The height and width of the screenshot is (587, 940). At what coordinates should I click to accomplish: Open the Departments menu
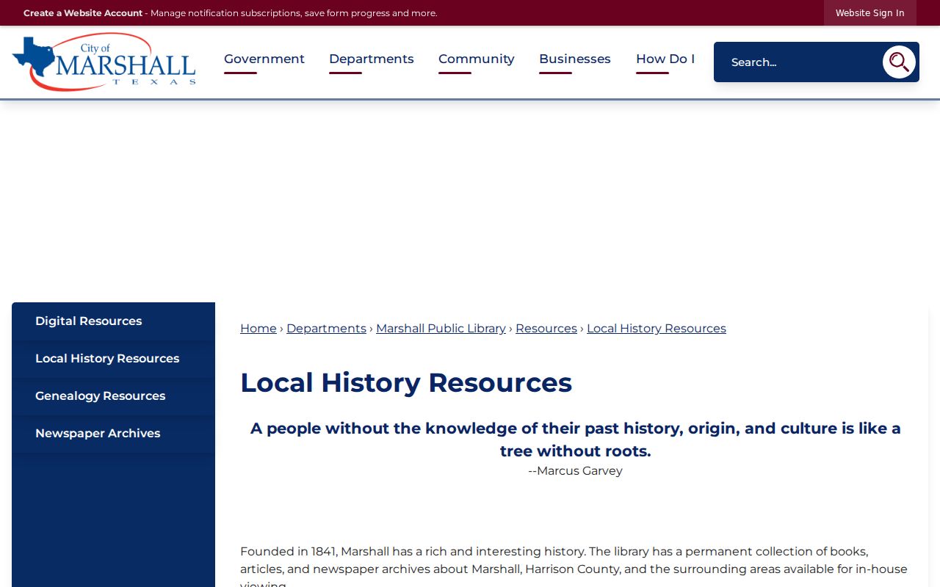[372, 59]
